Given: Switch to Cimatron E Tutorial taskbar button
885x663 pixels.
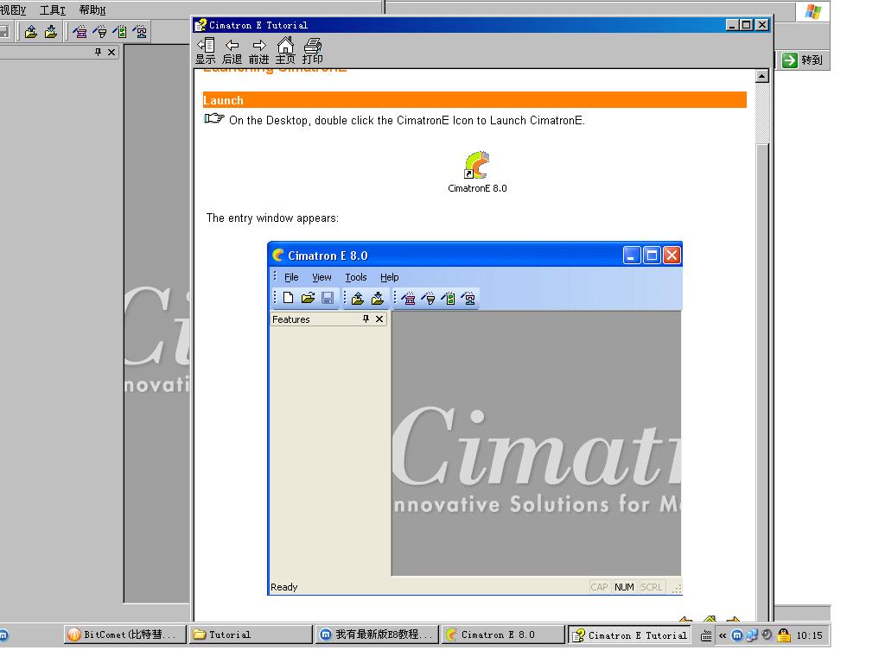Looking at the screenshot, I should click(629, 635).
